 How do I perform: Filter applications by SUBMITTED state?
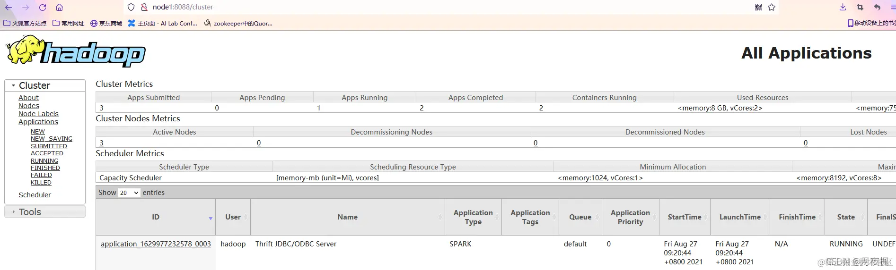point(49,146)
